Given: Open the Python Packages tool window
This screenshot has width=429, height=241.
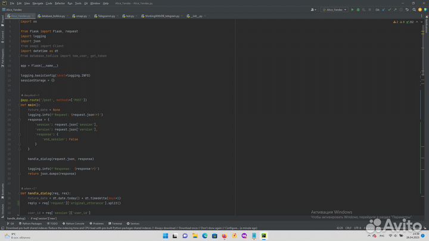Looking at the screenshot, I should tap(30, 224).
